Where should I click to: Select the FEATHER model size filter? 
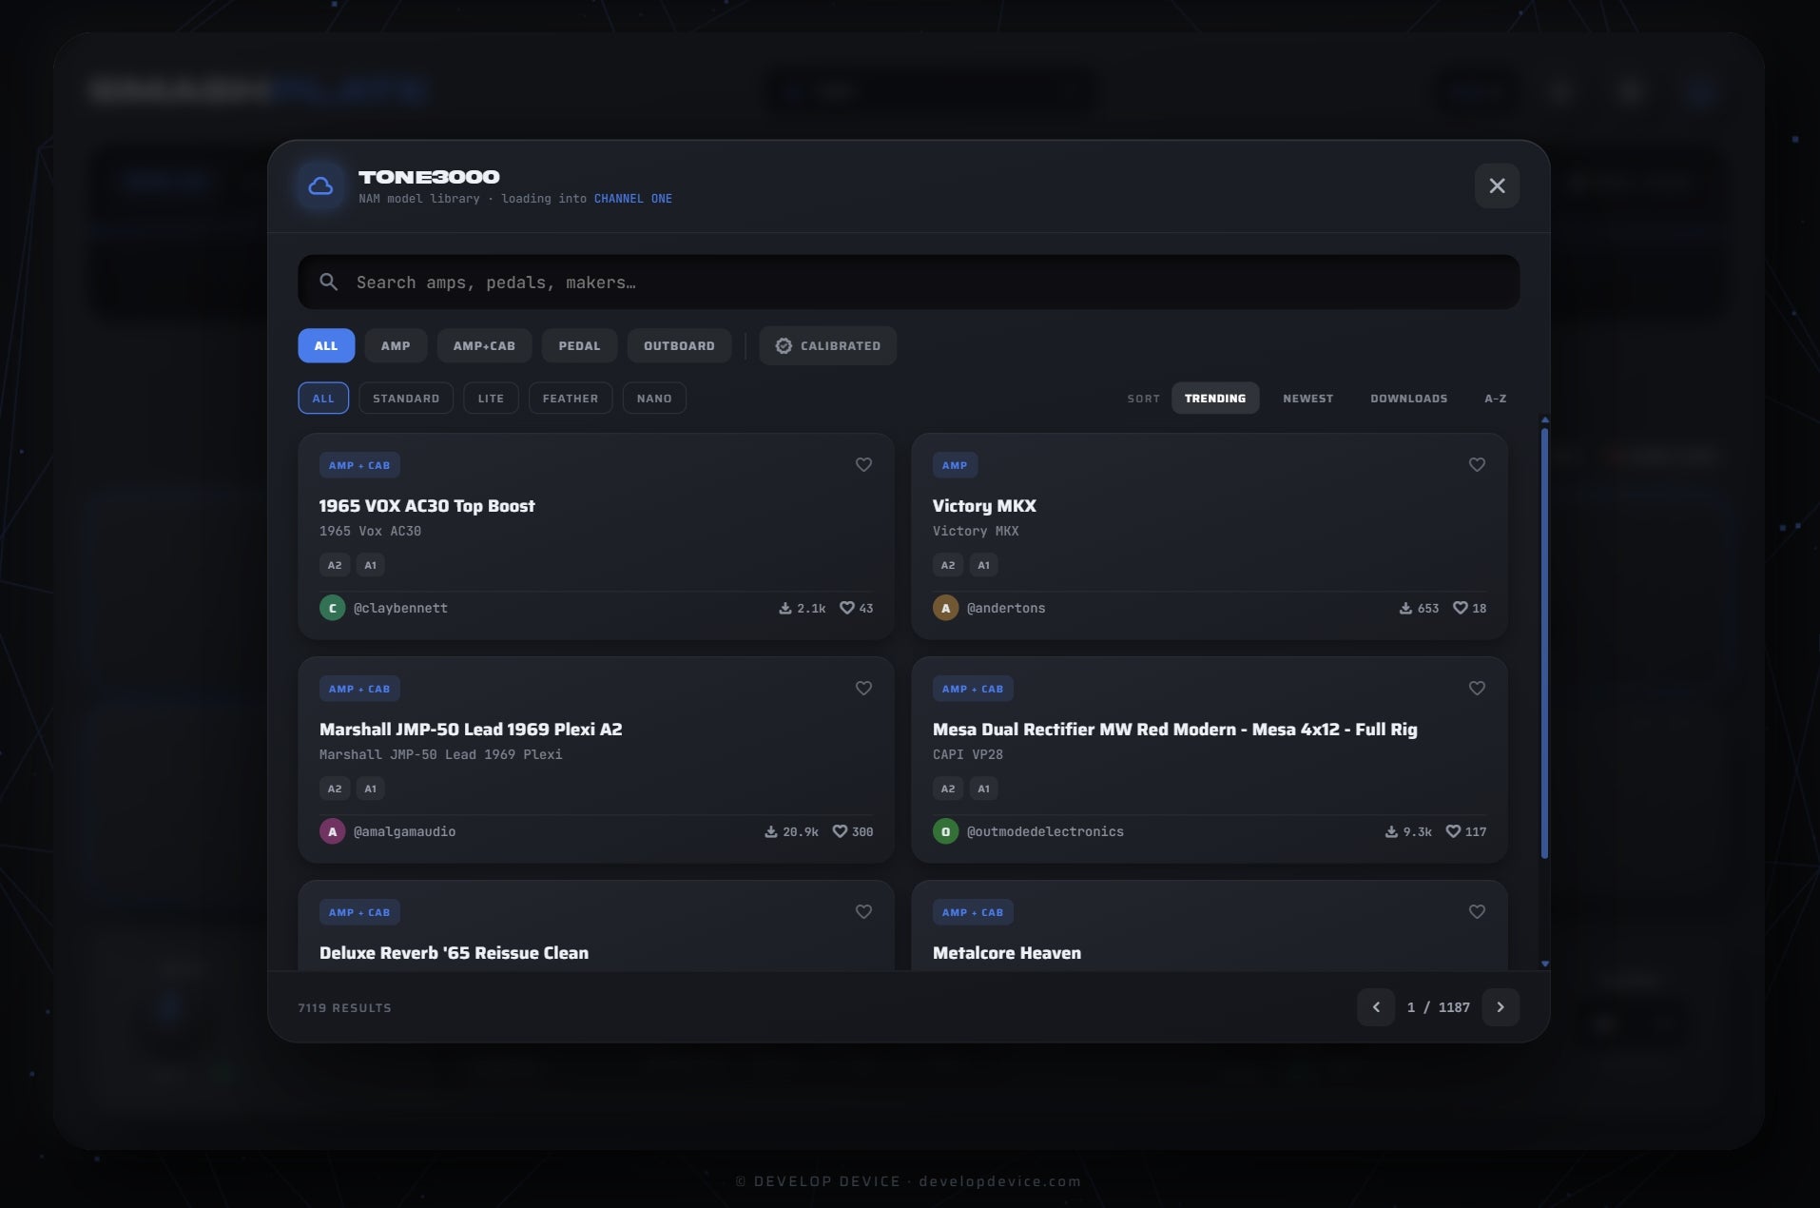tap(571, 398)
